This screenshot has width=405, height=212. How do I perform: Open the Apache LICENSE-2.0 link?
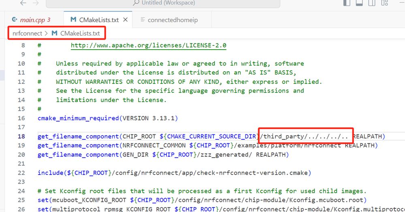click(148, 45)
